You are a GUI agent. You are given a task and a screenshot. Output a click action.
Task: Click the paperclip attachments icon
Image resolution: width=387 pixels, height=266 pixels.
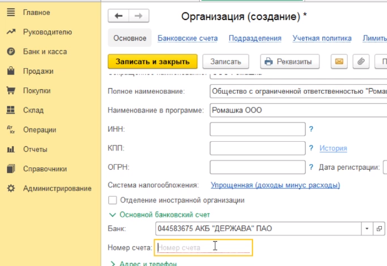pyautogui.click(x=360, y=61)
